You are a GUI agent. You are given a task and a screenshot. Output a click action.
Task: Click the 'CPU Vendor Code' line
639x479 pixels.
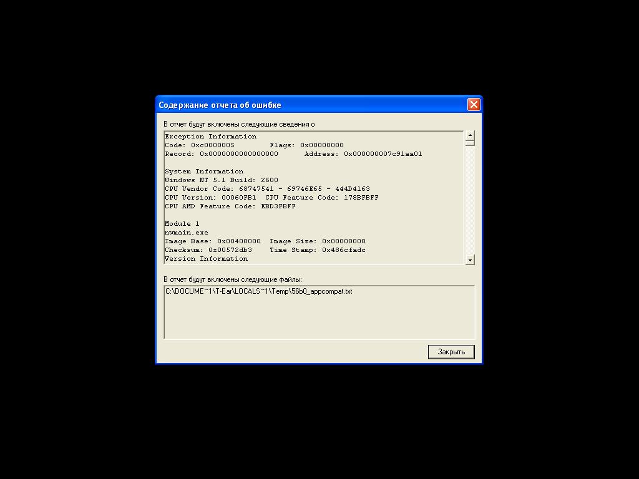tap(267, 189)
